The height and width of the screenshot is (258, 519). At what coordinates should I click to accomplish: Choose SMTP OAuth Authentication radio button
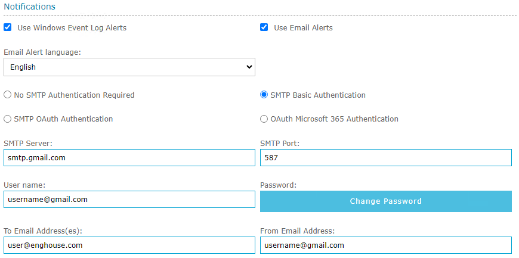7,119
